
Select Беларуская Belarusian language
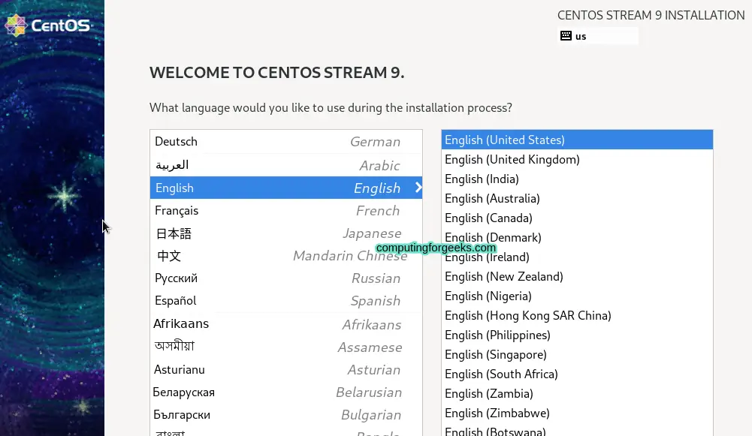[286, 392]
